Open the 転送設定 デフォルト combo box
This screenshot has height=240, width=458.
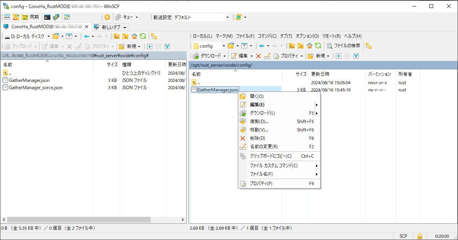click(201, 17)
